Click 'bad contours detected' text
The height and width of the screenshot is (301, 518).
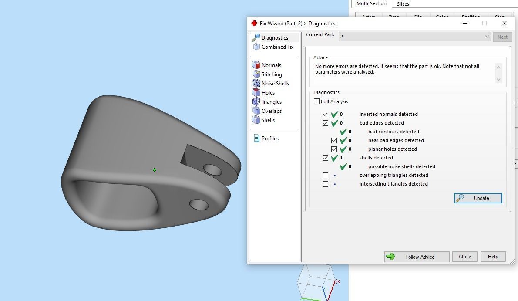pyautogui.click(x=394, y=132)
